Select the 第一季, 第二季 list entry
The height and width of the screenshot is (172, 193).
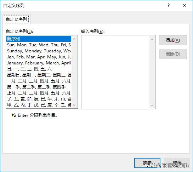39,87
